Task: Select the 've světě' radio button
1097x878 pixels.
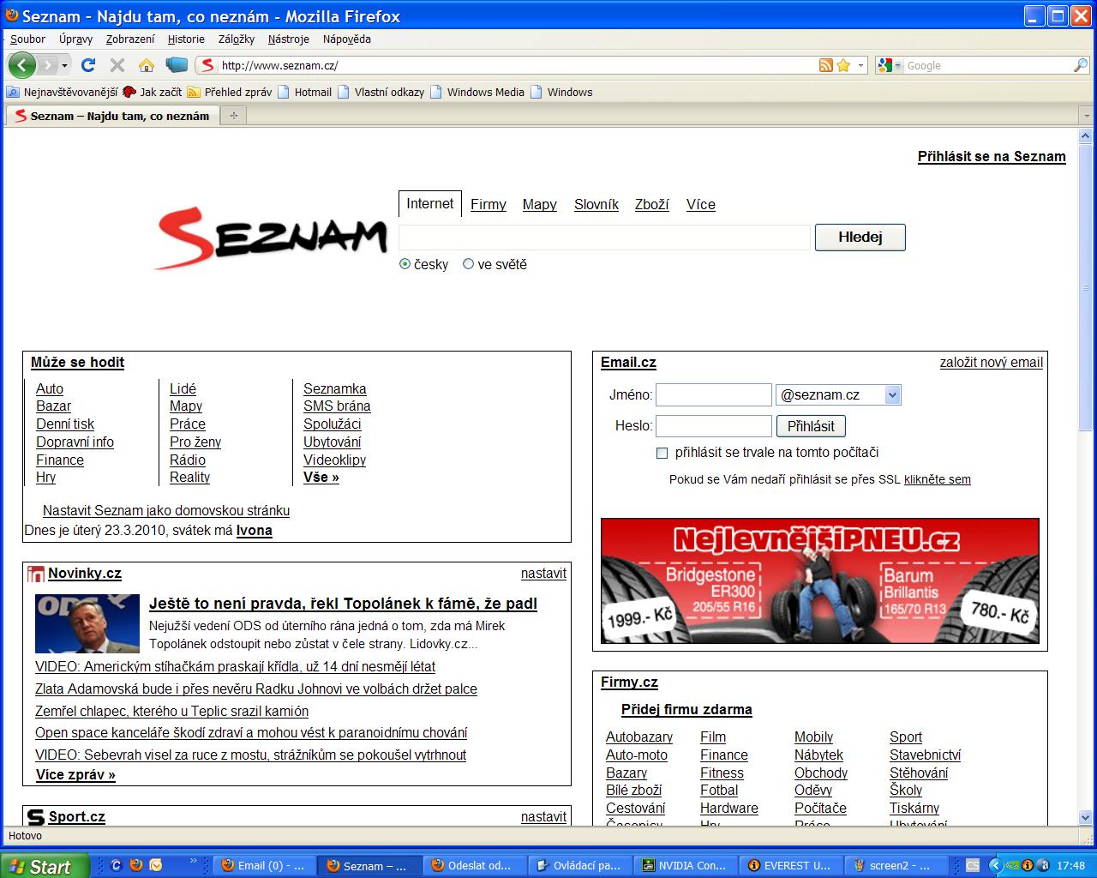Action: (468, 264)
